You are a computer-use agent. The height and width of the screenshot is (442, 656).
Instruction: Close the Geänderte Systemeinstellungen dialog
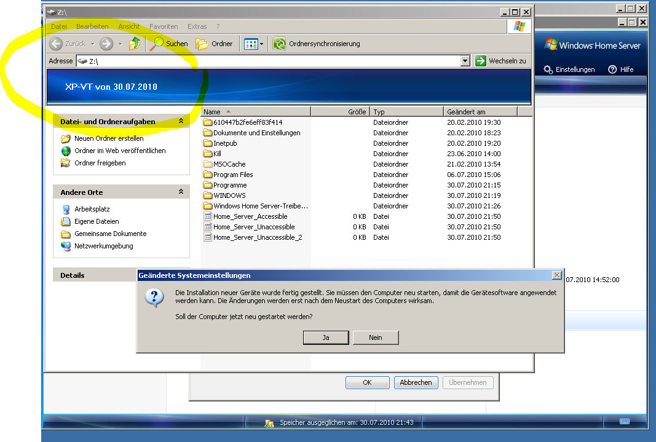[557, 275]
